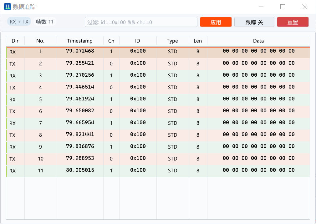316x224 pixels.
Task: Click Len value 8 in frame 5 row
Action: tap(198, 99)
